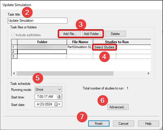Screen dimensions: 163x130
Task: Cancel the Update Simulation dialog
Action: (x=123, y=123)
